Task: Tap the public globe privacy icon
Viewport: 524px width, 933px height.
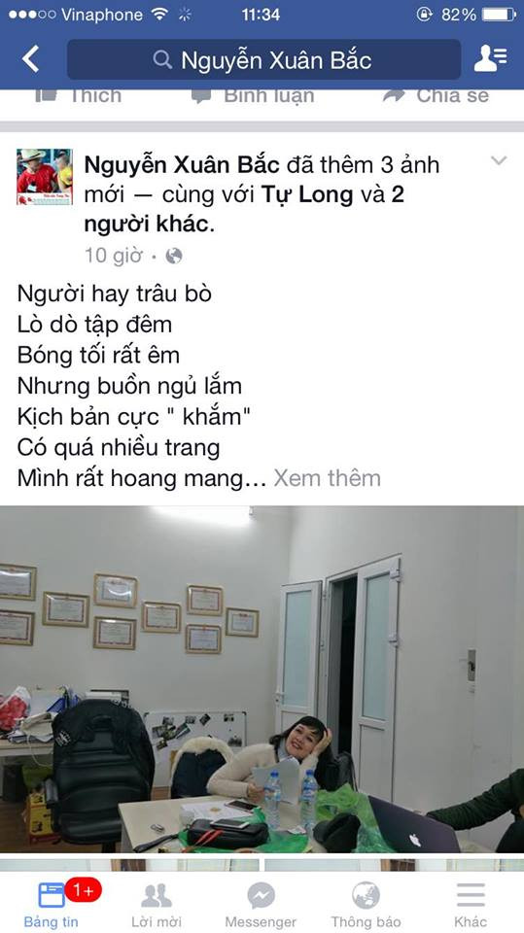Action: tap(174, 256)
